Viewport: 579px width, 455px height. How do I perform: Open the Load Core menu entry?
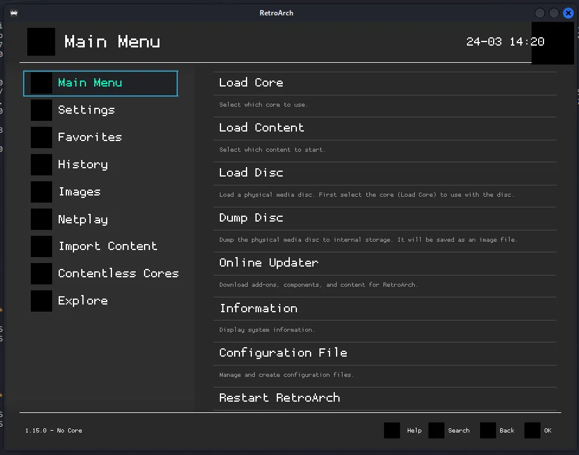point(251,83)
